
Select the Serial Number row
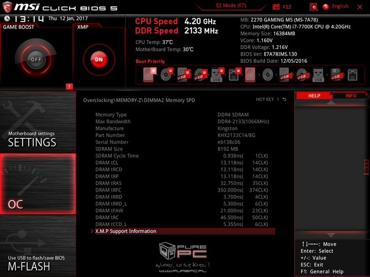click(185, 142)
